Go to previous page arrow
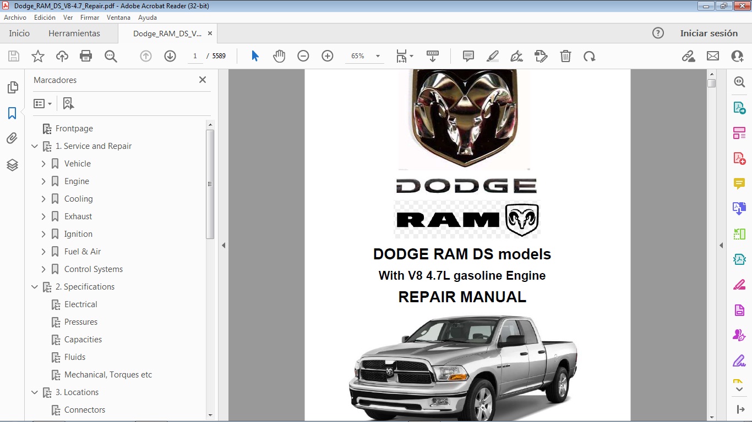The width and height of the screenshot is (752, 422). (x=146, y=56)
